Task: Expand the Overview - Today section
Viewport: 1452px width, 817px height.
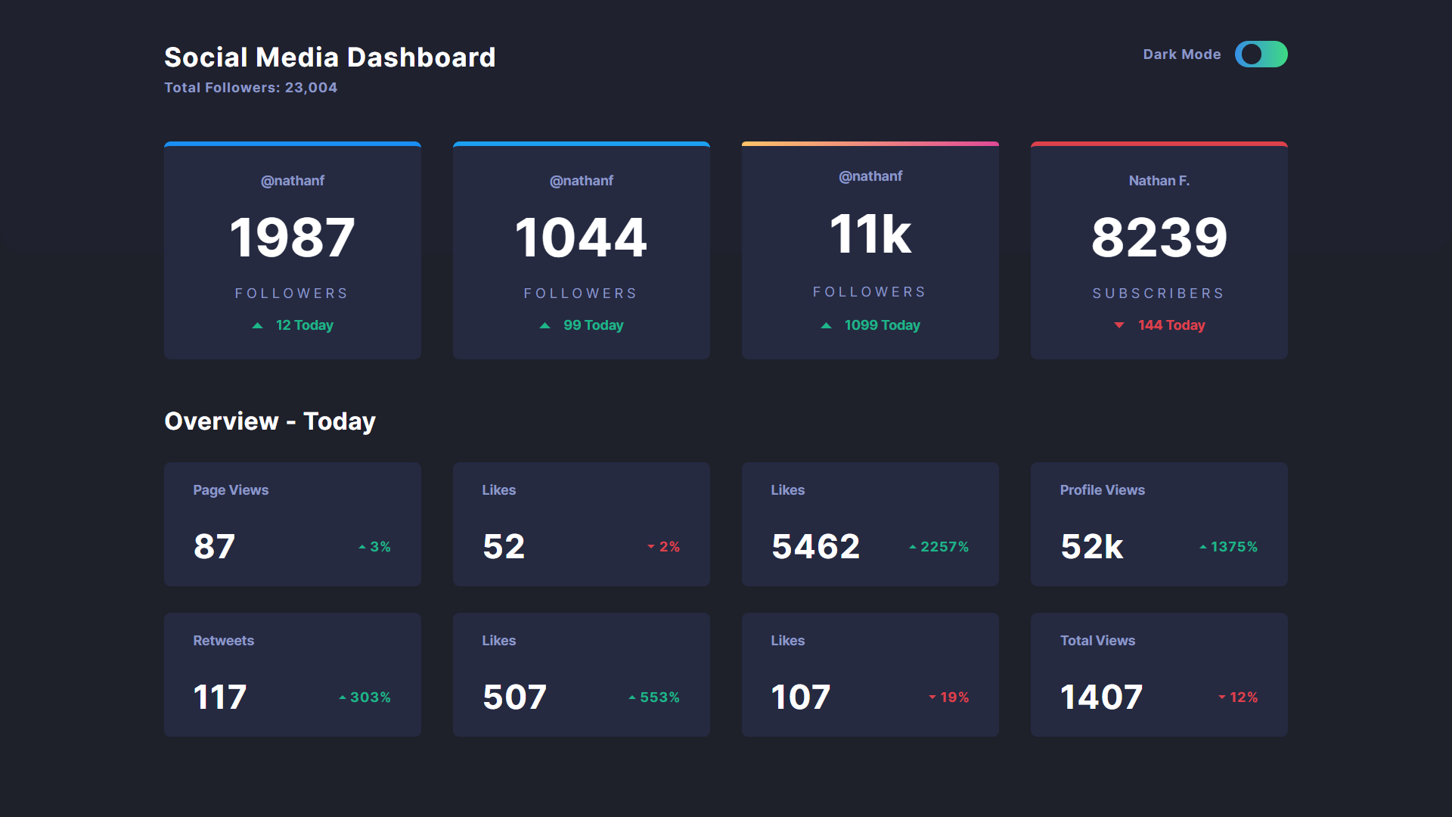Action: pyautogui.click(x=270, y=421)
